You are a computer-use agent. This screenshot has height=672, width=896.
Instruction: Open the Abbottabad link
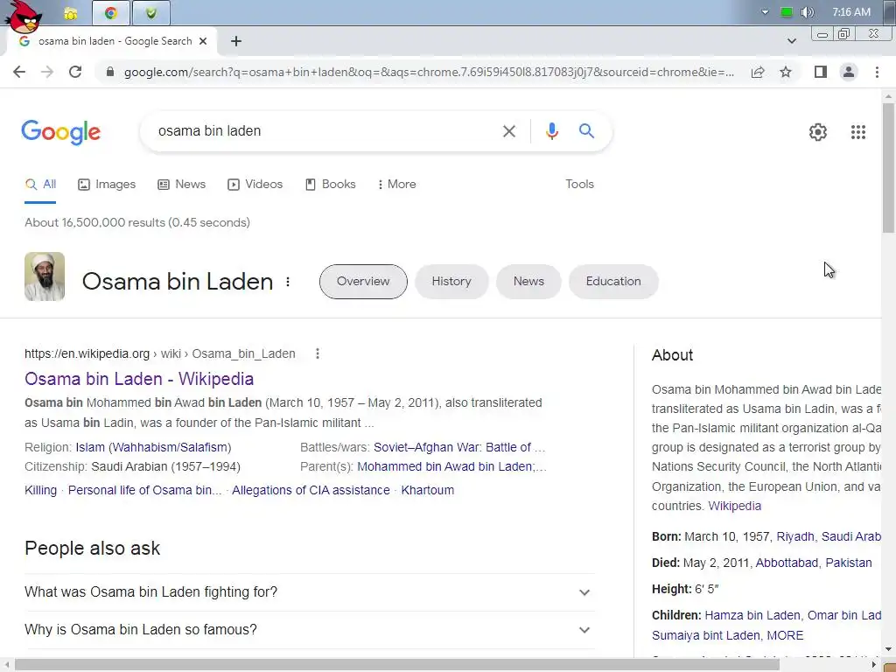click(787, 563)
